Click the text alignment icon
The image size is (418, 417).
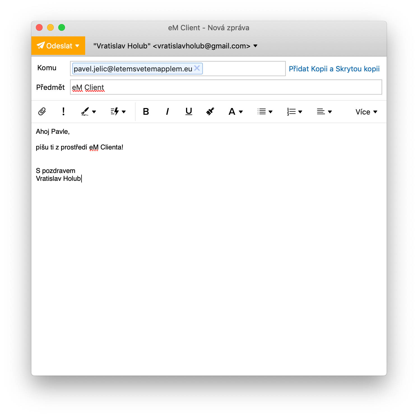click(x=321, y=112)
